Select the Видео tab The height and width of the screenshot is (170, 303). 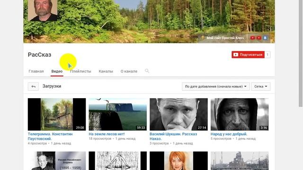pos(57,71)
